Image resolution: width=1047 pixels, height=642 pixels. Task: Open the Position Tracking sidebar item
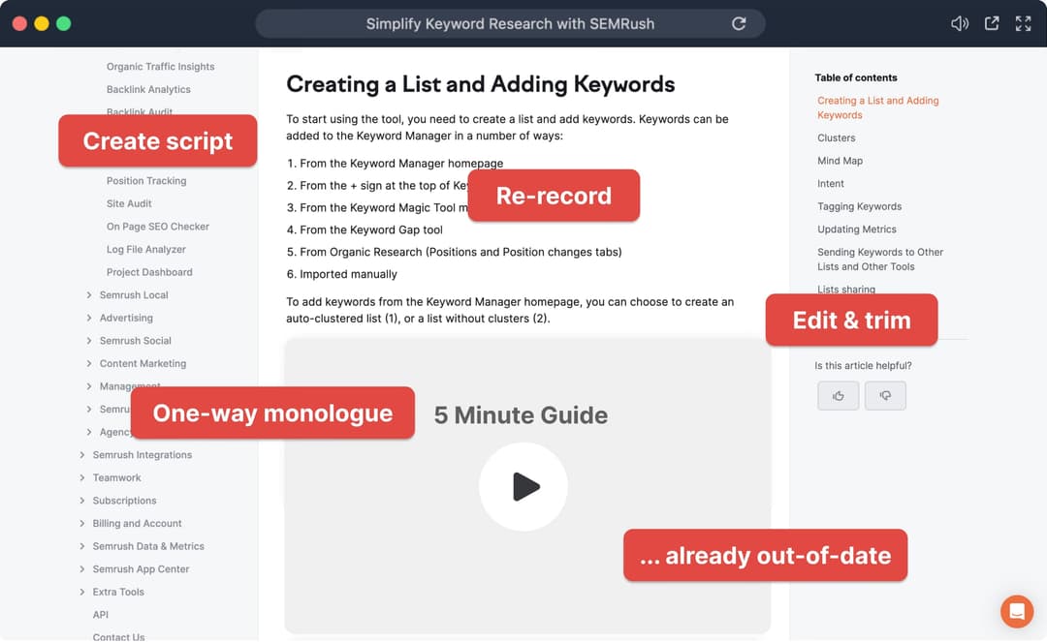pos(146,181)
